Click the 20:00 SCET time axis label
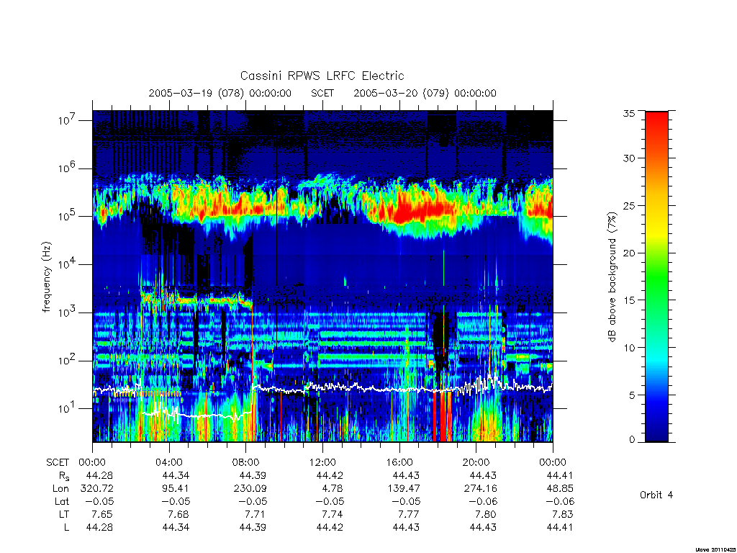Viewport: 737px width, 553px height. point(476,463)
